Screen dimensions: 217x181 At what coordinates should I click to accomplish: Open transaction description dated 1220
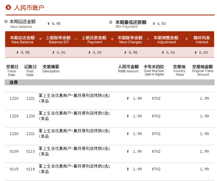74,98
